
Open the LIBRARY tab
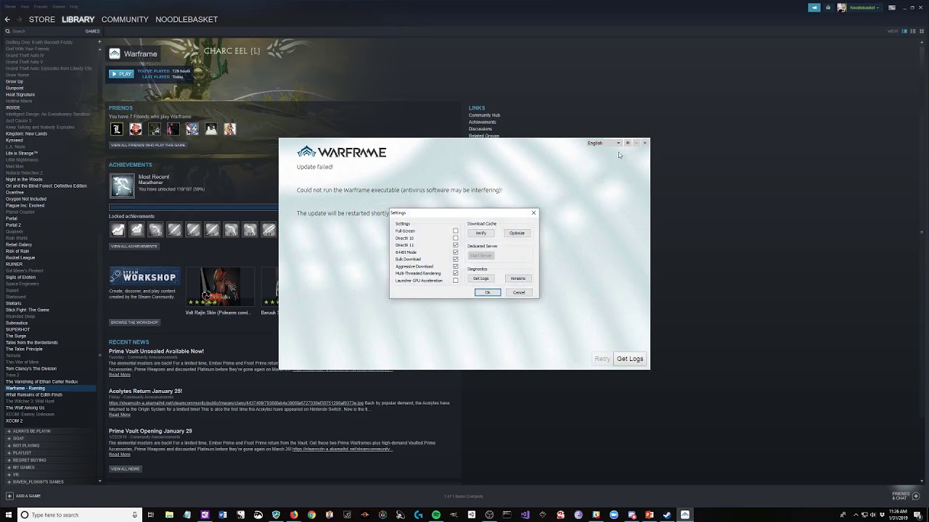78,20
